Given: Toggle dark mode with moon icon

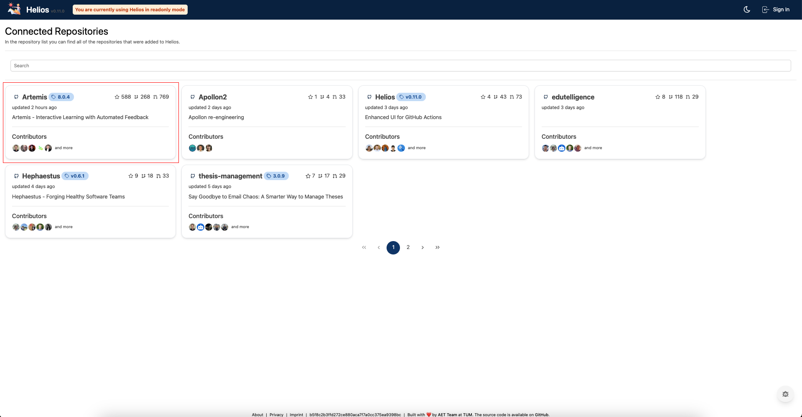Looking at the screenshot, I should tap(747, 10).
